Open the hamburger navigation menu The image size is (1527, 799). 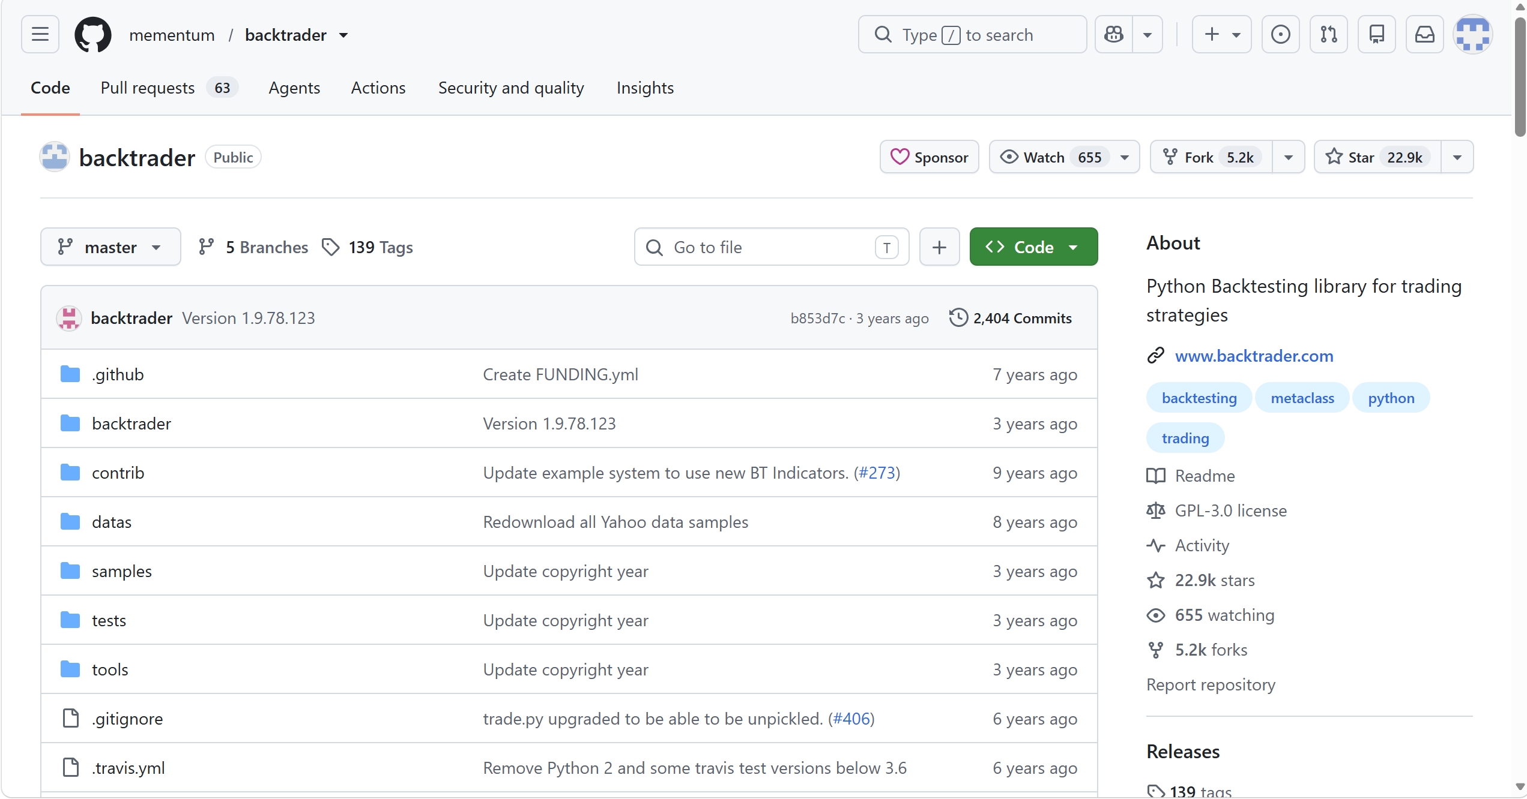point(40,34)
